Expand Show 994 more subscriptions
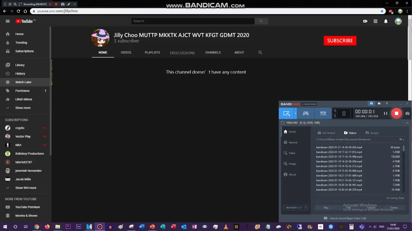Image resolution: width=412 pixels, height=231 pixels. pos(26,188)
